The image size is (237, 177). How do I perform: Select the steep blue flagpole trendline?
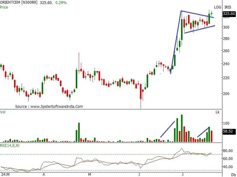tap(176, 42)
